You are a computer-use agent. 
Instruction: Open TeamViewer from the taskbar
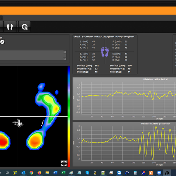click(119, 173)
